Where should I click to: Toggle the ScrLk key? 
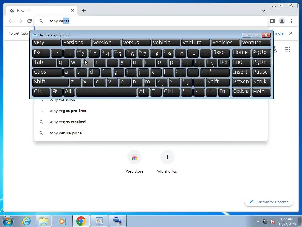coord(261,82)
